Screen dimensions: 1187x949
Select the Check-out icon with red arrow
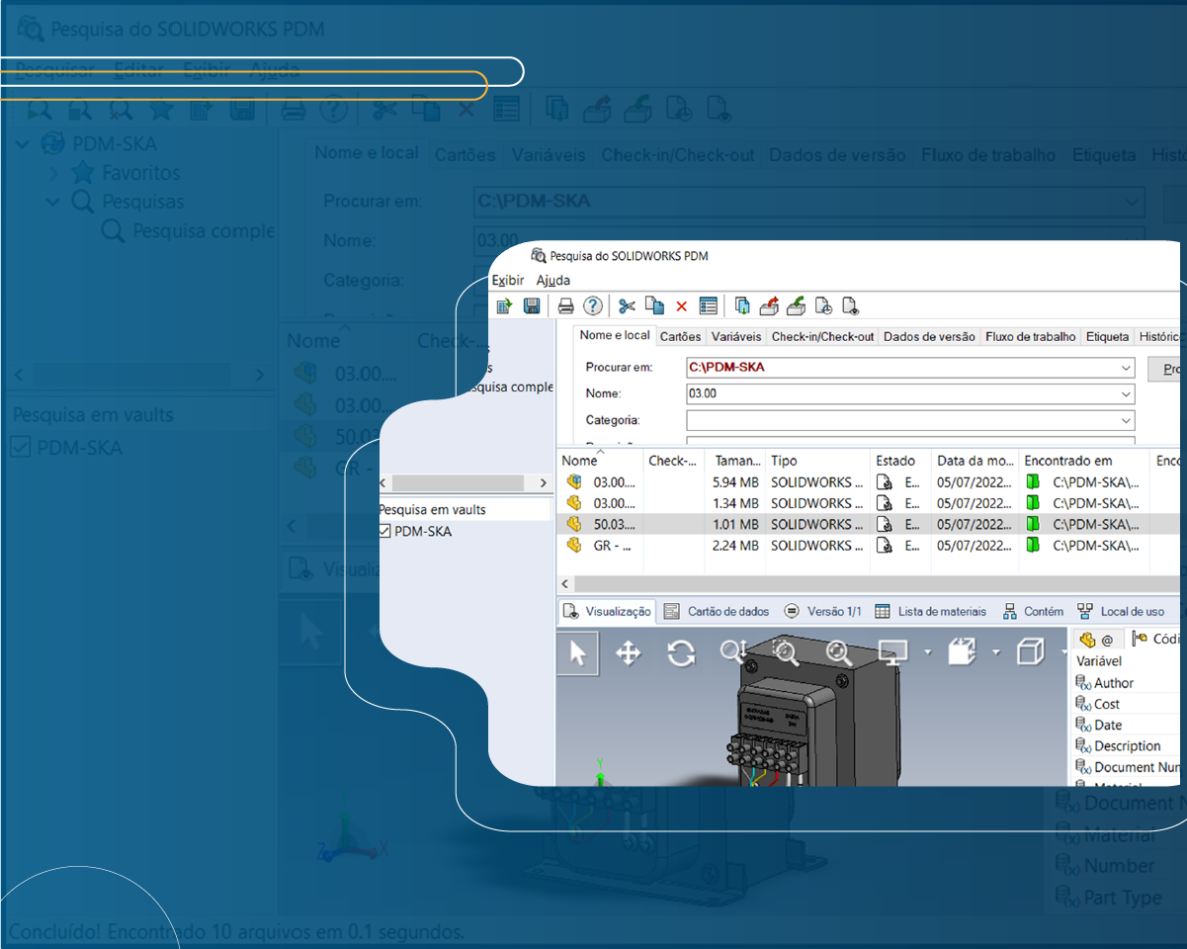click(x=770, y=305)
